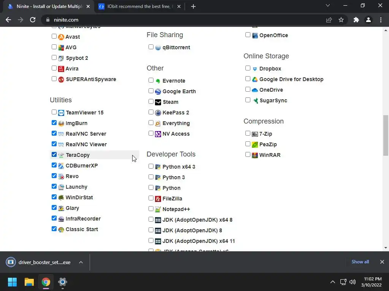Open a new browser tab

pos(193,7)
